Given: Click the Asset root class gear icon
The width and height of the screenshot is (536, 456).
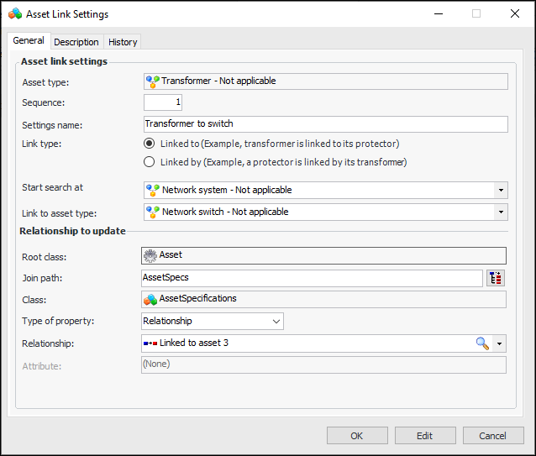Looking at the screenshot, I should pos(150,255).
